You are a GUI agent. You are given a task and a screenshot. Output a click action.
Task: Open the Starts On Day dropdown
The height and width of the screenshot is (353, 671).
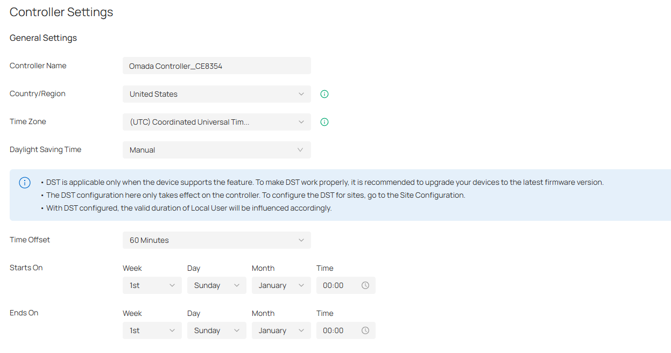coord(216,285)
